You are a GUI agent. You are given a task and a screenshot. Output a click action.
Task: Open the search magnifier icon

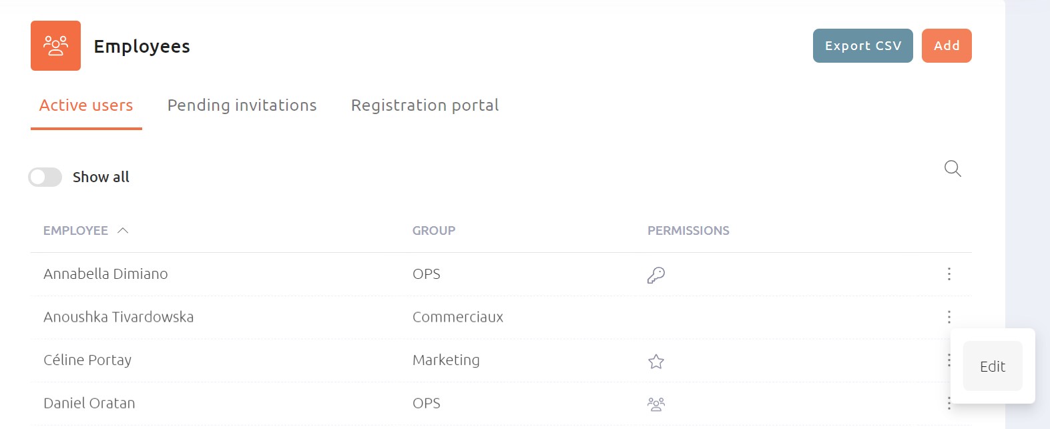click(x=953, y=169)
